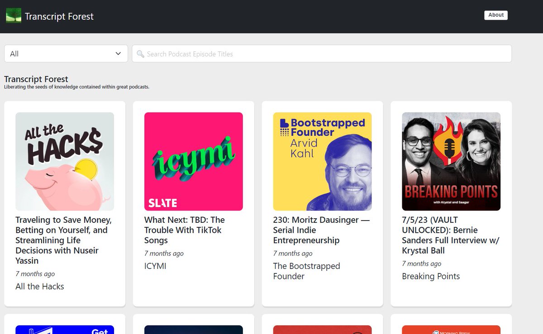Viewport: 543px width, 334px height.
Task: Click the search magnifier icon
Action: point(140,54)
